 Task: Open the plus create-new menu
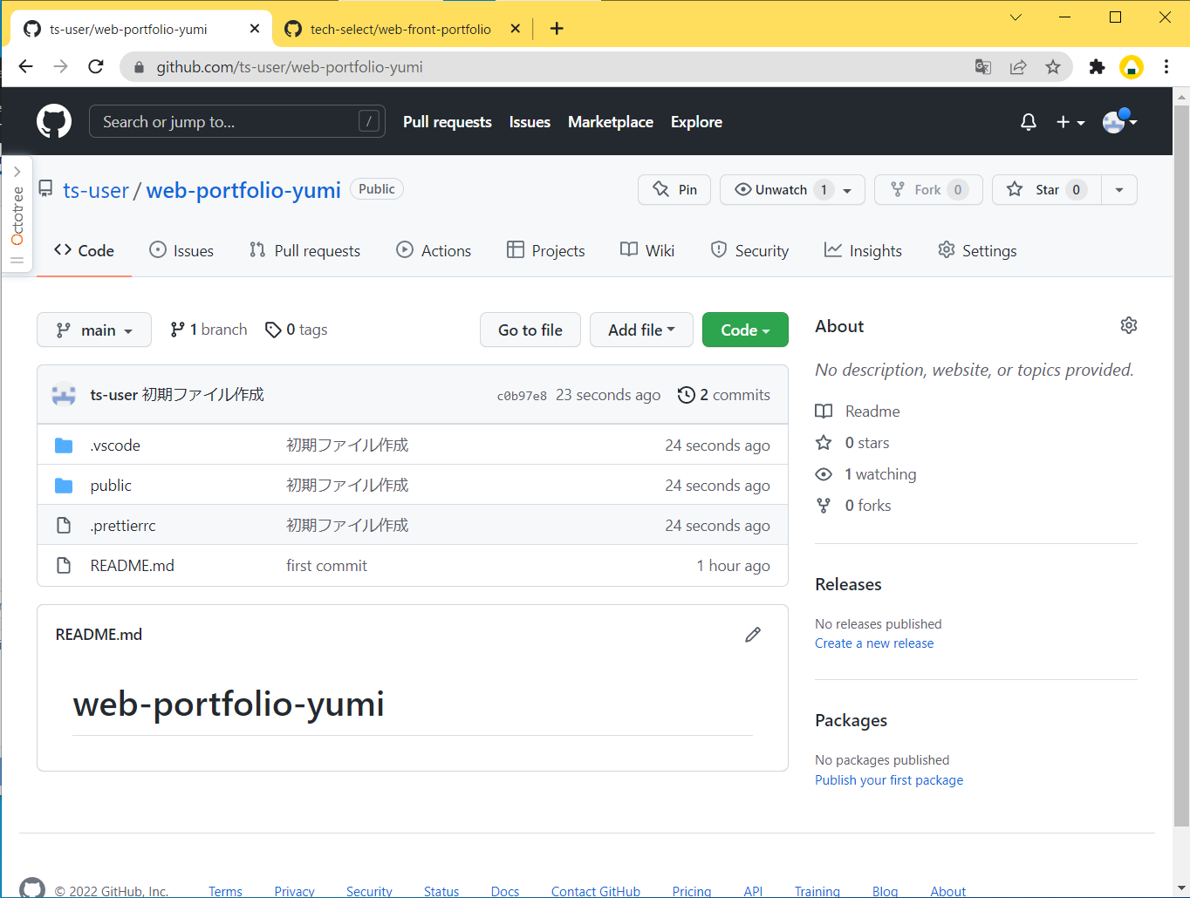pos(1070,122)
